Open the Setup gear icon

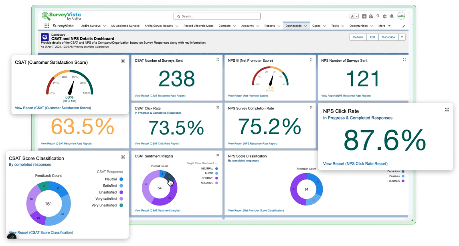[x=385, y=16]
